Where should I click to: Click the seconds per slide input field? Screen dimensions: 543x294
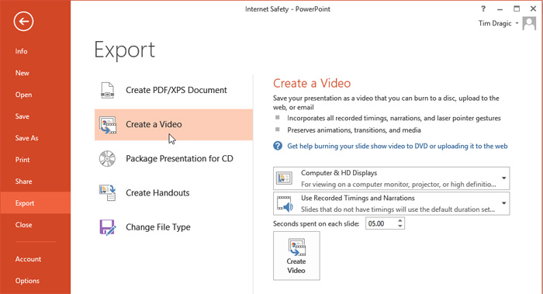pyautogui.click(x=381, y=223)
